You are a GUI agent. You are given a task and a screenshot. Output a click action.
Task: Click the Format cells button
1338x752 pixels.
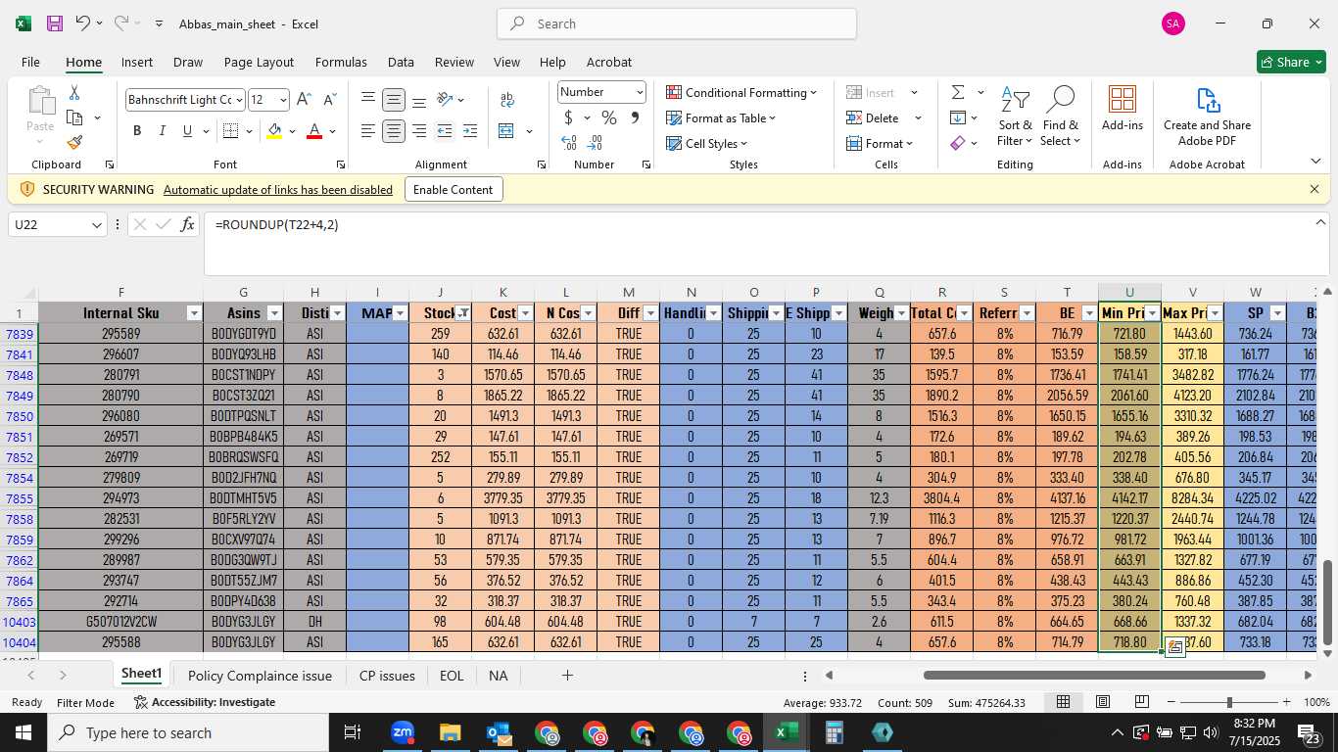(879, 143)
